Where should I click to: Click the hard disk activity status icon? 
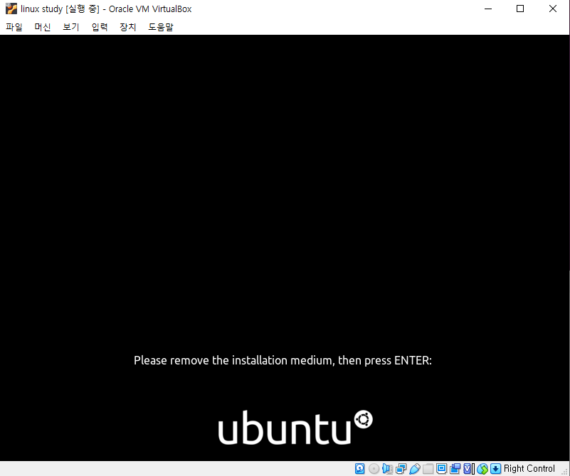pyautogui.click(x=360, y=469)
